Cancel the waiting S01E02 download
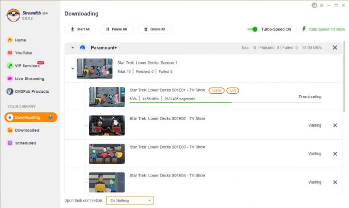 (x=335, y=125)
